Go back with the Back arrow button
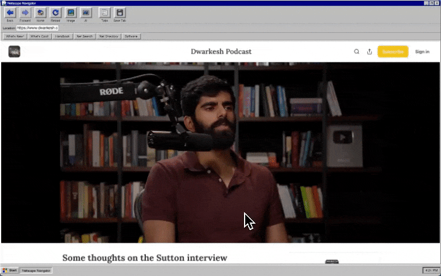 10,13
